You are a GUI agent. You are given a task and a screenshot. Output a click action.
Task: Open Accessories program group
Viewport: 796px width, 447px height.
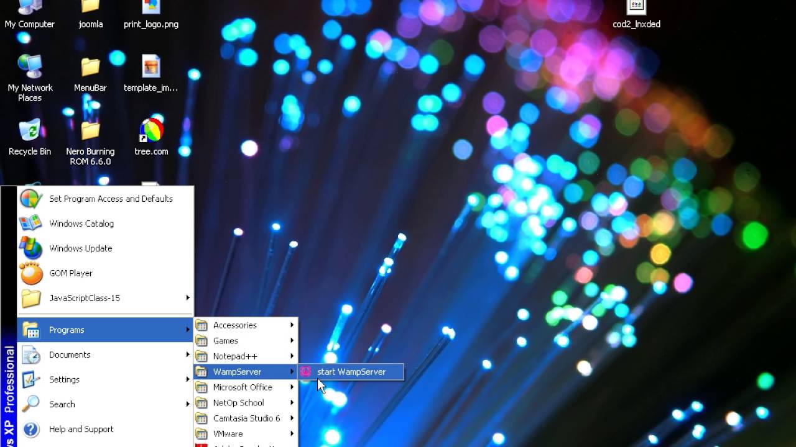(246, 325)
